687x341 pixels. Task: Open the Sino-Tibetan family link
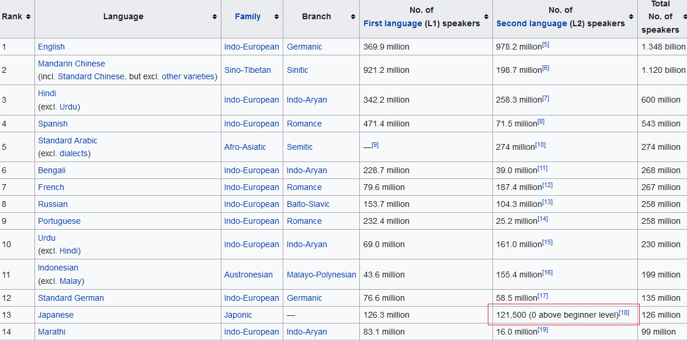248,70
